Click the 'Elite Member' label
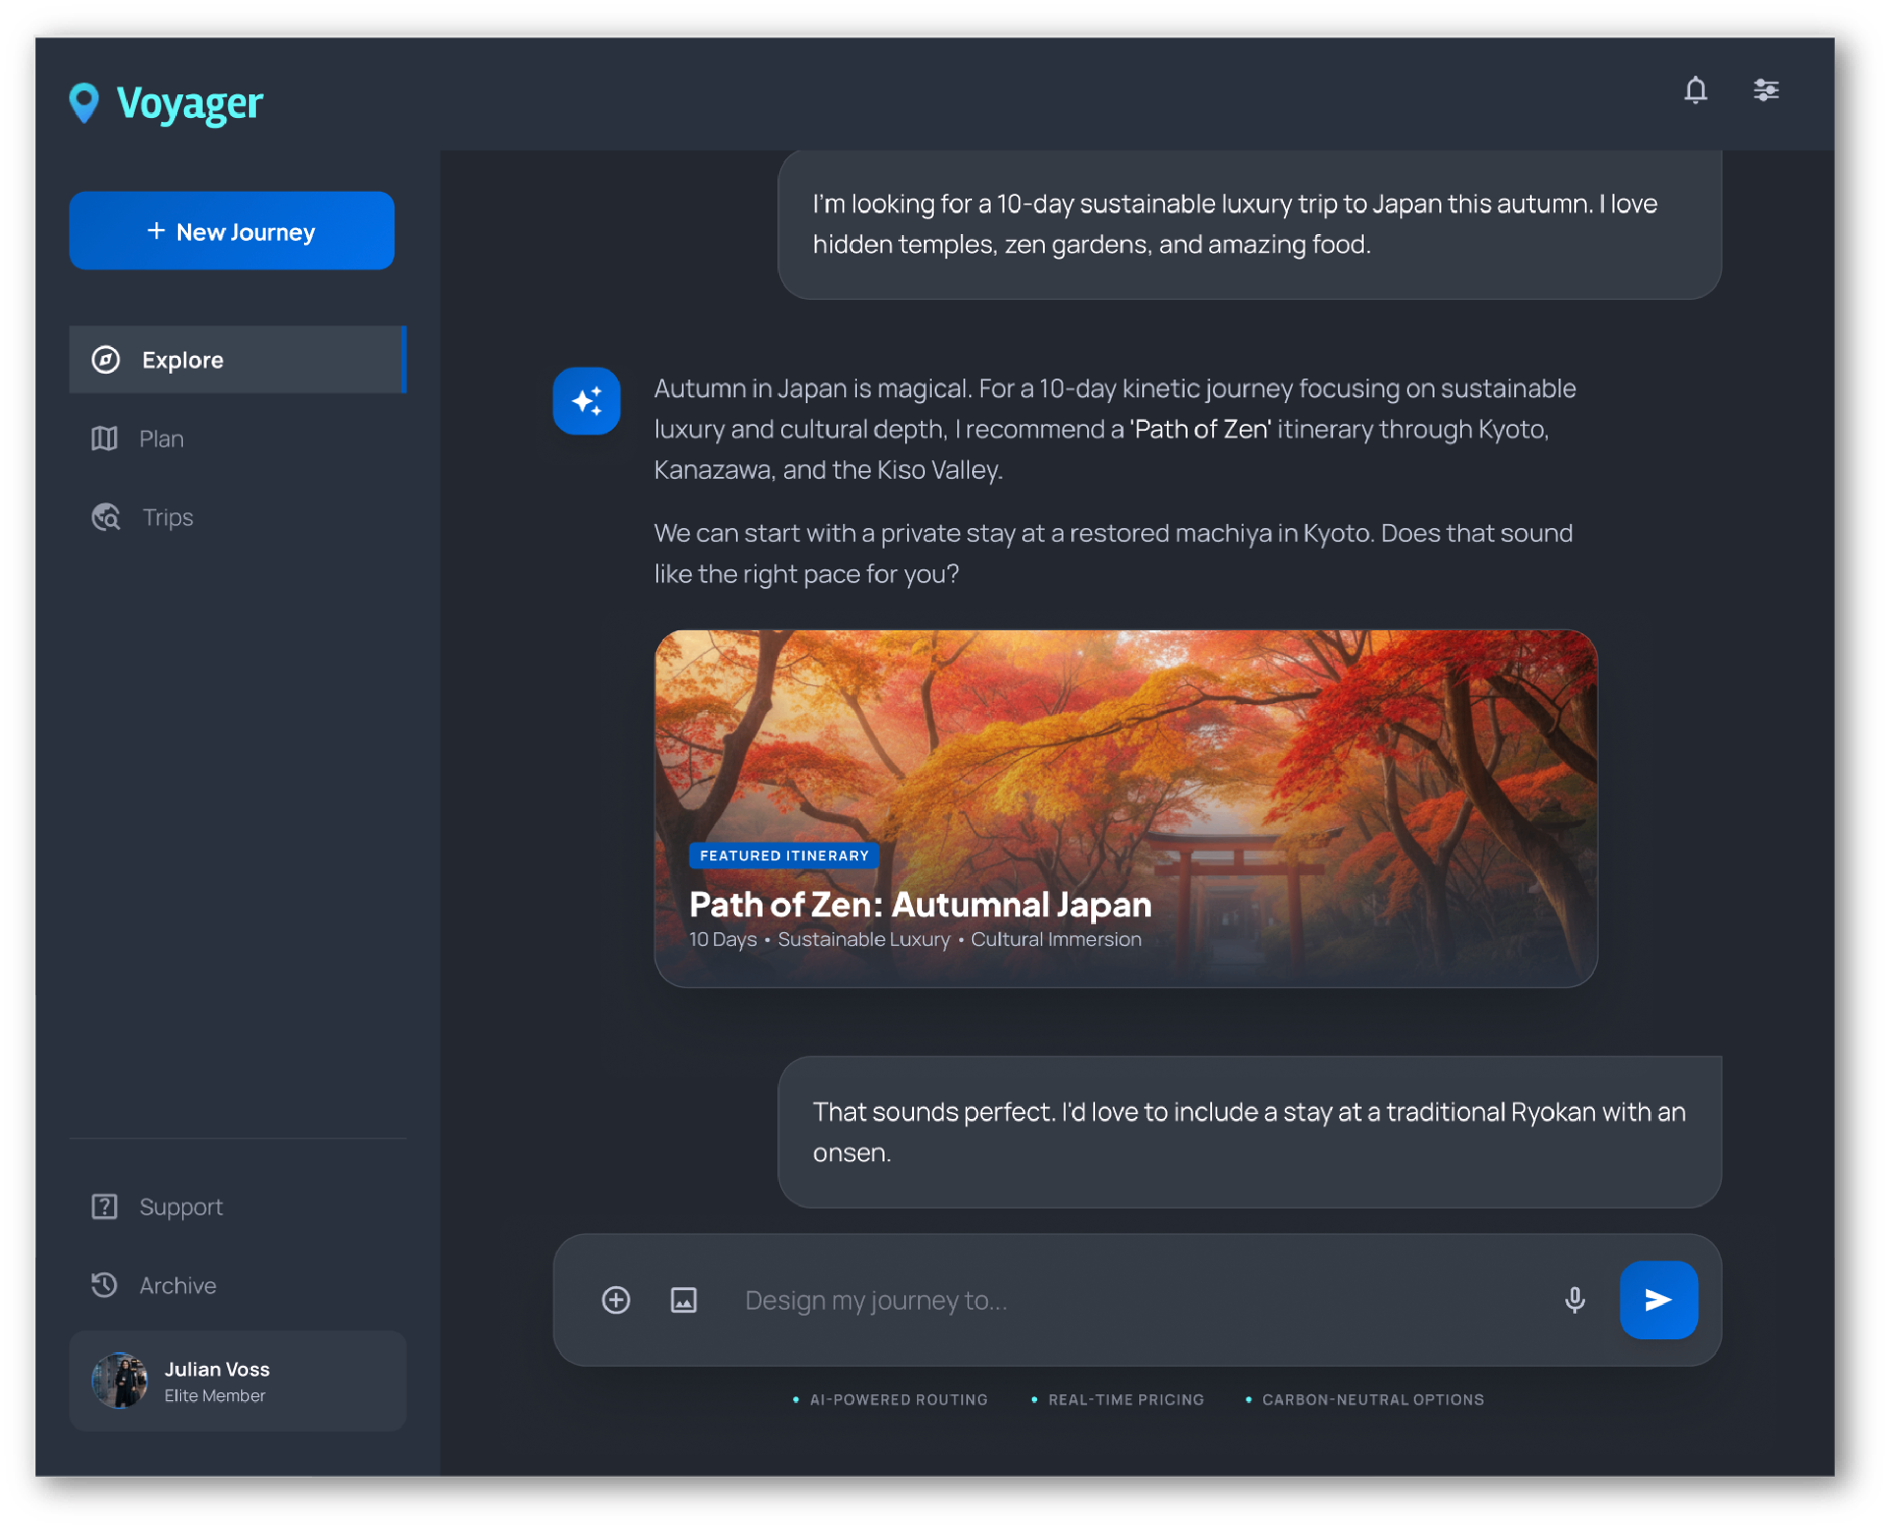Image resolution: width=1889 pixels, height=1531 pixels. [214, 1395]
